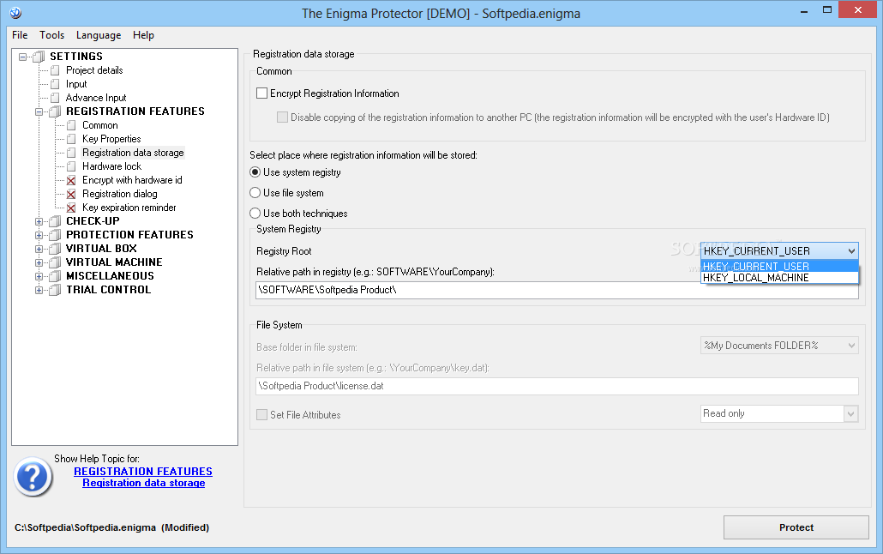Expand the TRIAL CONTROL tree node
This screenshot has width=883, height=554.
[x=39, y=290]
